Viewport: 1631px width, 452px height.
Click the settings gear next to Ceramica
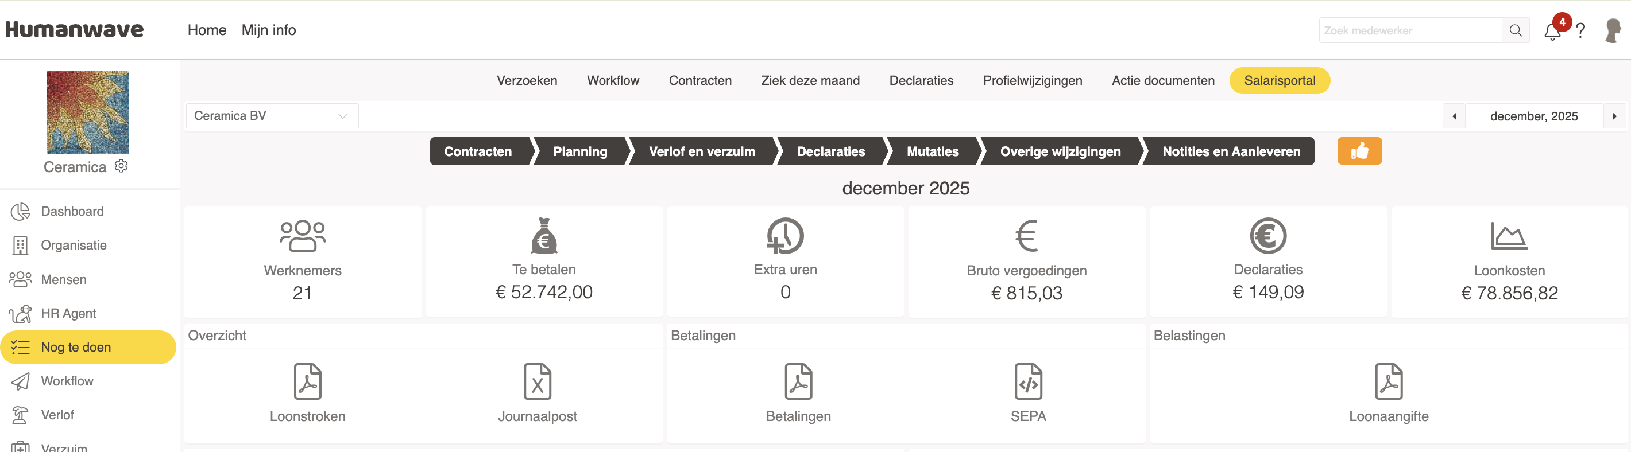click(x=121, y=166)
